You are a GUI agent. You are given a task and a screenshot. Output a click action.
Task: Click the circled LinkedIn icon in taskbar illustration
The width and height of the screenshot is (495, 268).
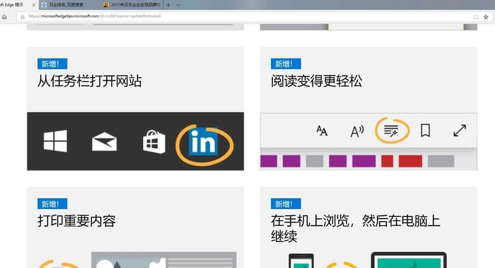(203, 142)
